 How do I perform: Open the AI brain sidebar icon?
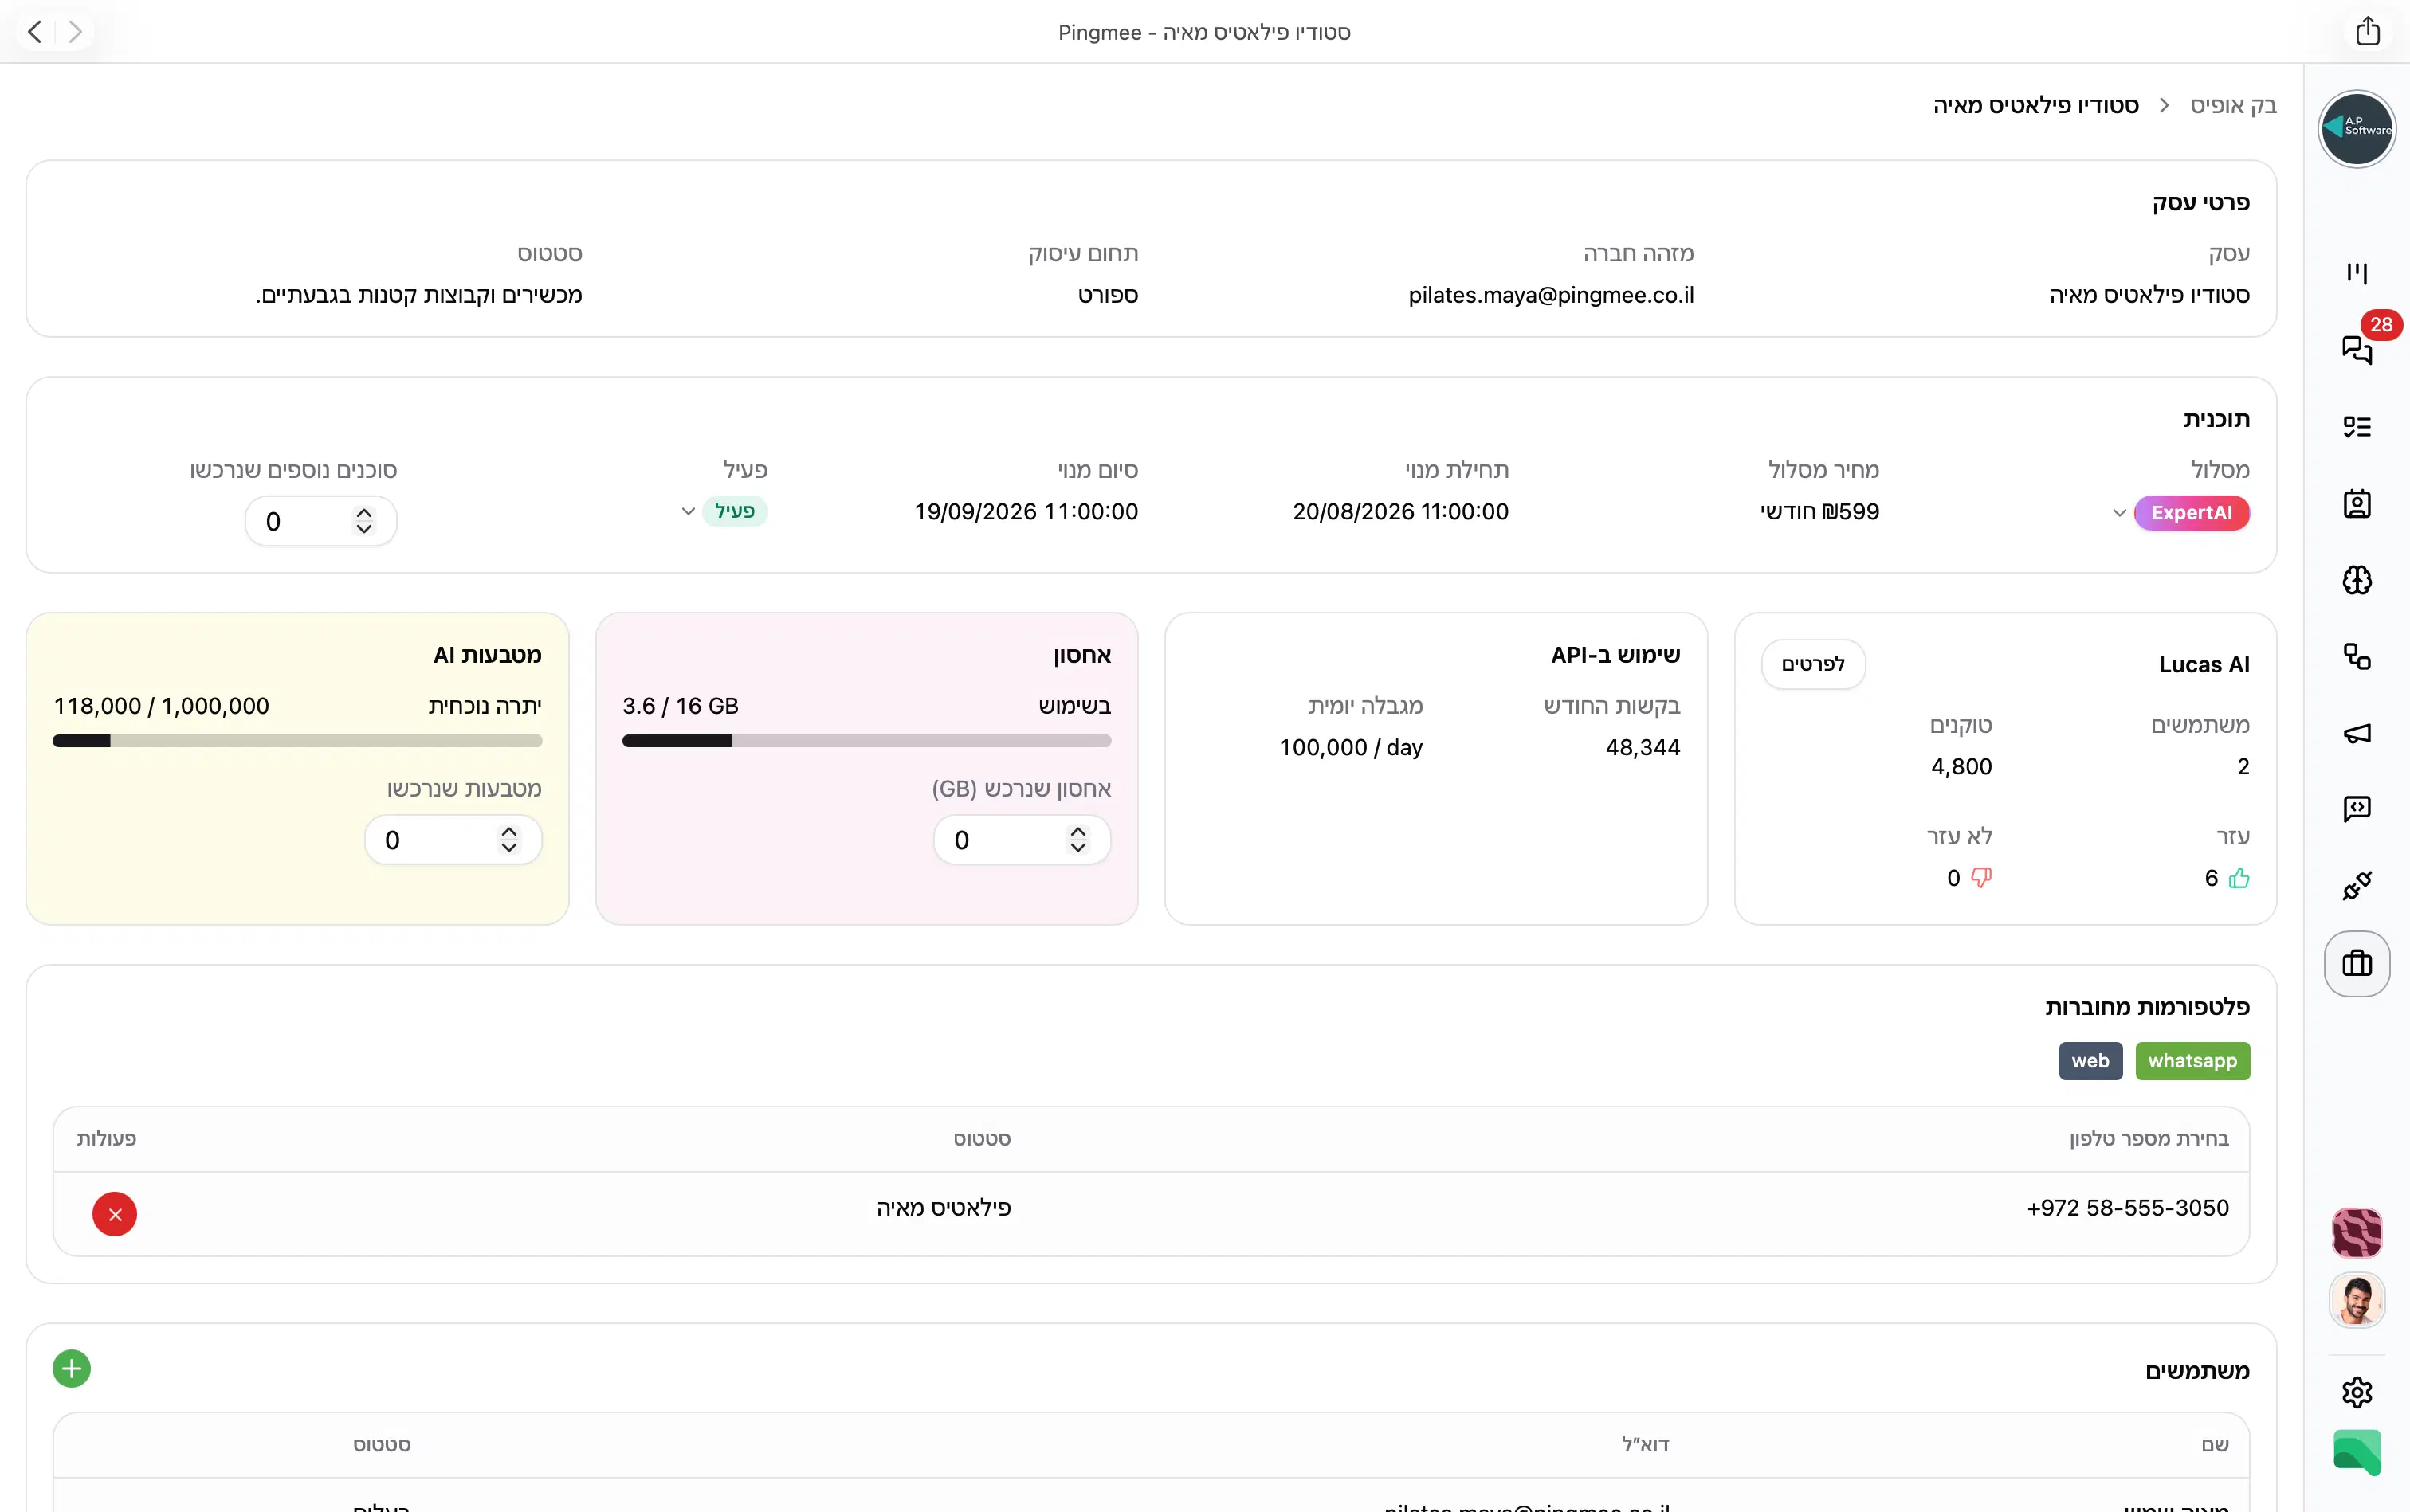[2357, 580]
